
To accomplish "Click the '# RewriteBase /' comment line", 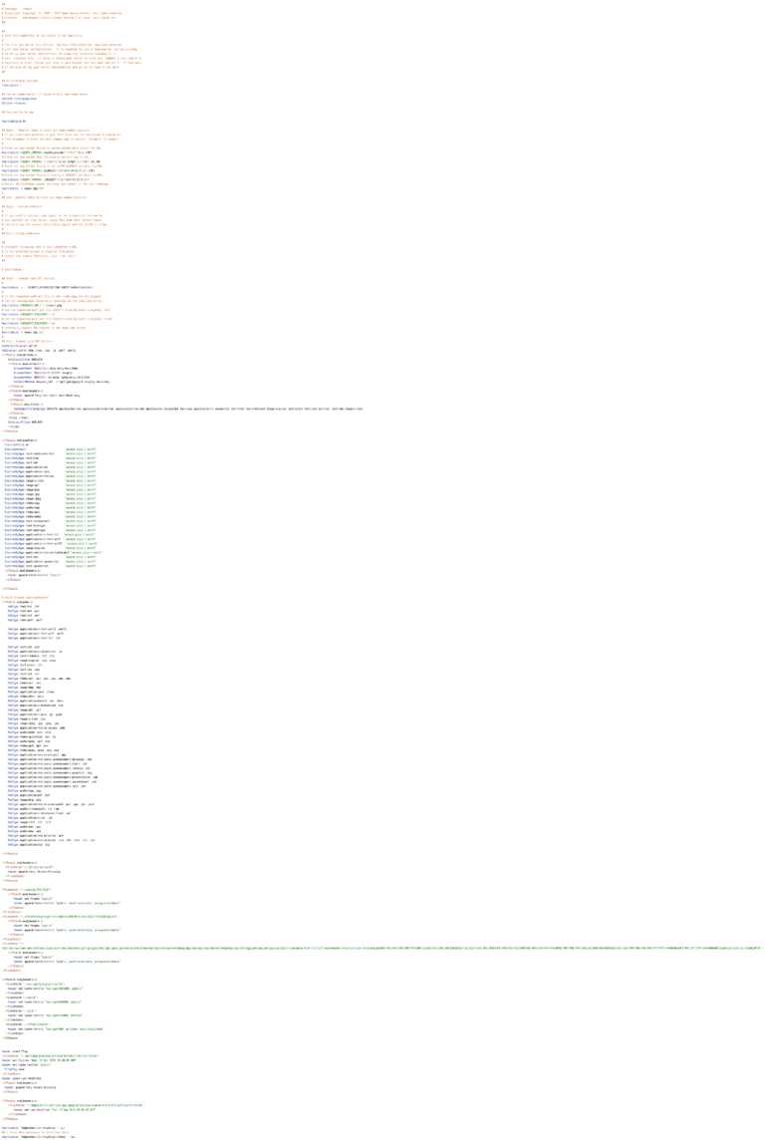I will tap(12, 269).
